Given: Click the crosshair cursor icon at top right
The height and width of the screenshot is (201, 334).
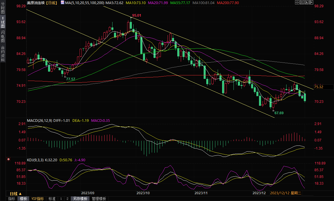Looking at the screenshot, I should (297, 2).
